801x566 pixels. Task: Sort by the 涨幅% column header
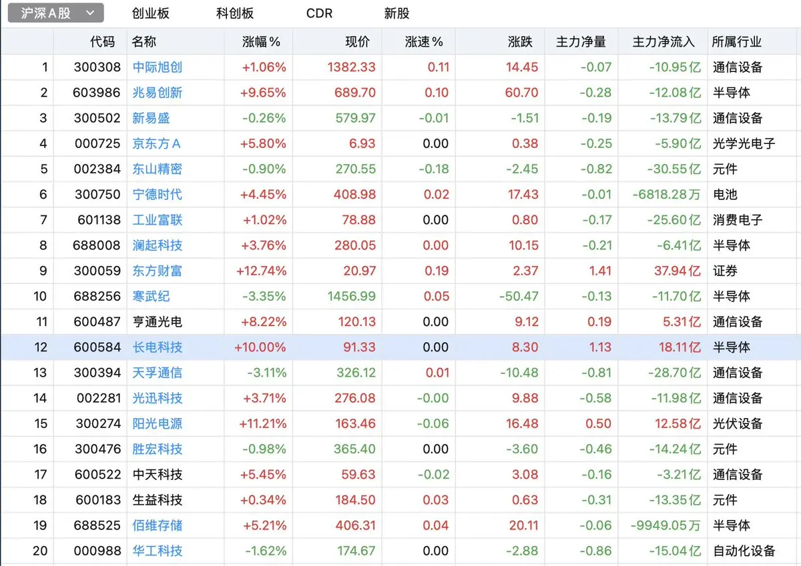pos(261,41)
